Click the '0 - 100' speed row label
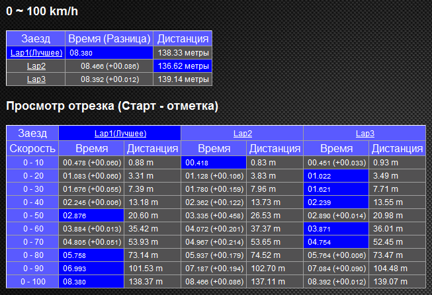The height and width of the screenshot is (295, 432). 32,282
